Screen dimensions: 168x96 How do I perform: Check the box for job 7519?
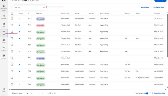coord(12,65)
